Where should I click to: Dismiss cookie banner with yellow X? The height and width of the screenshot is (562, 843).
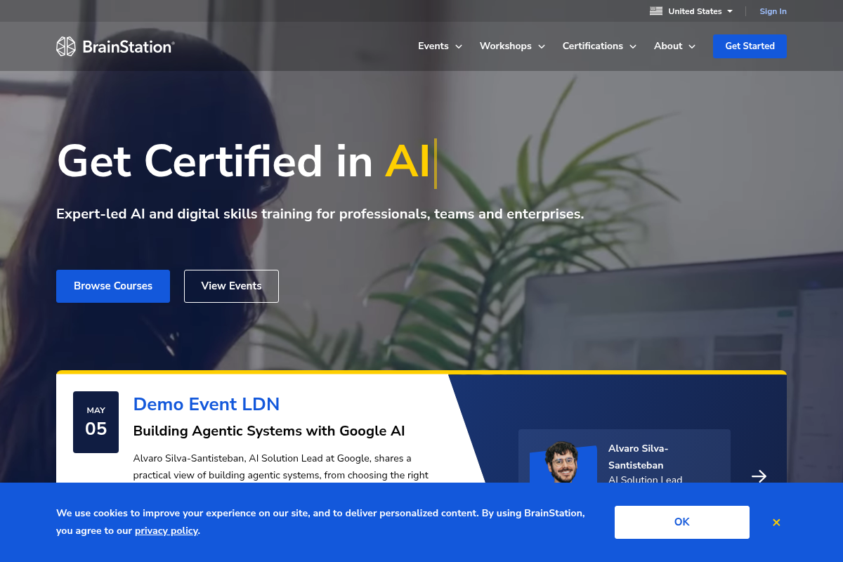[x=776, y=523]
